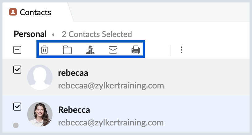252x135 pixels.
Task: Deselect all using the minus checkbox
Action: [x=17, y=50]
